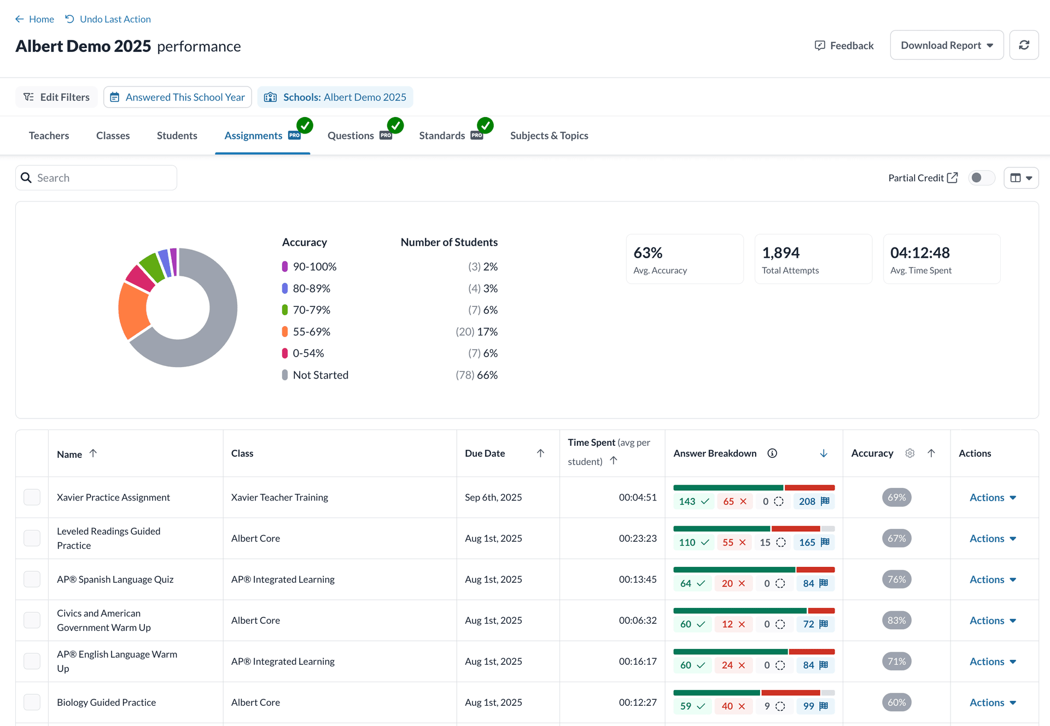Image resolution: width=1050 pixels, height=726 pixels.
Task: Open Actions menu for Biology Guided Practice
Action: pyautogui.click(x=993, y=702)
